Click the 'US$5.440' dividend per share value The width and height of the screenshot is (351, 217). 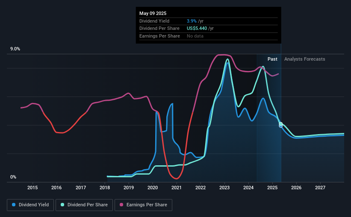197,29
